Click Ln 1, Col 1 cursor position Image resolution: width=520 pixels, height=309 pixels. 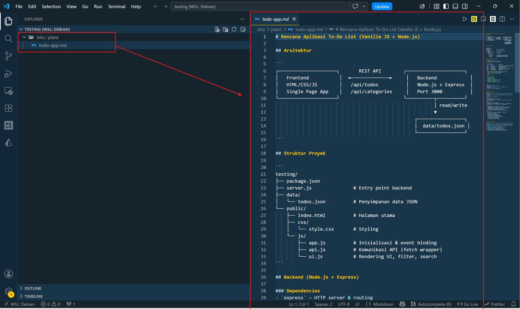299,304
